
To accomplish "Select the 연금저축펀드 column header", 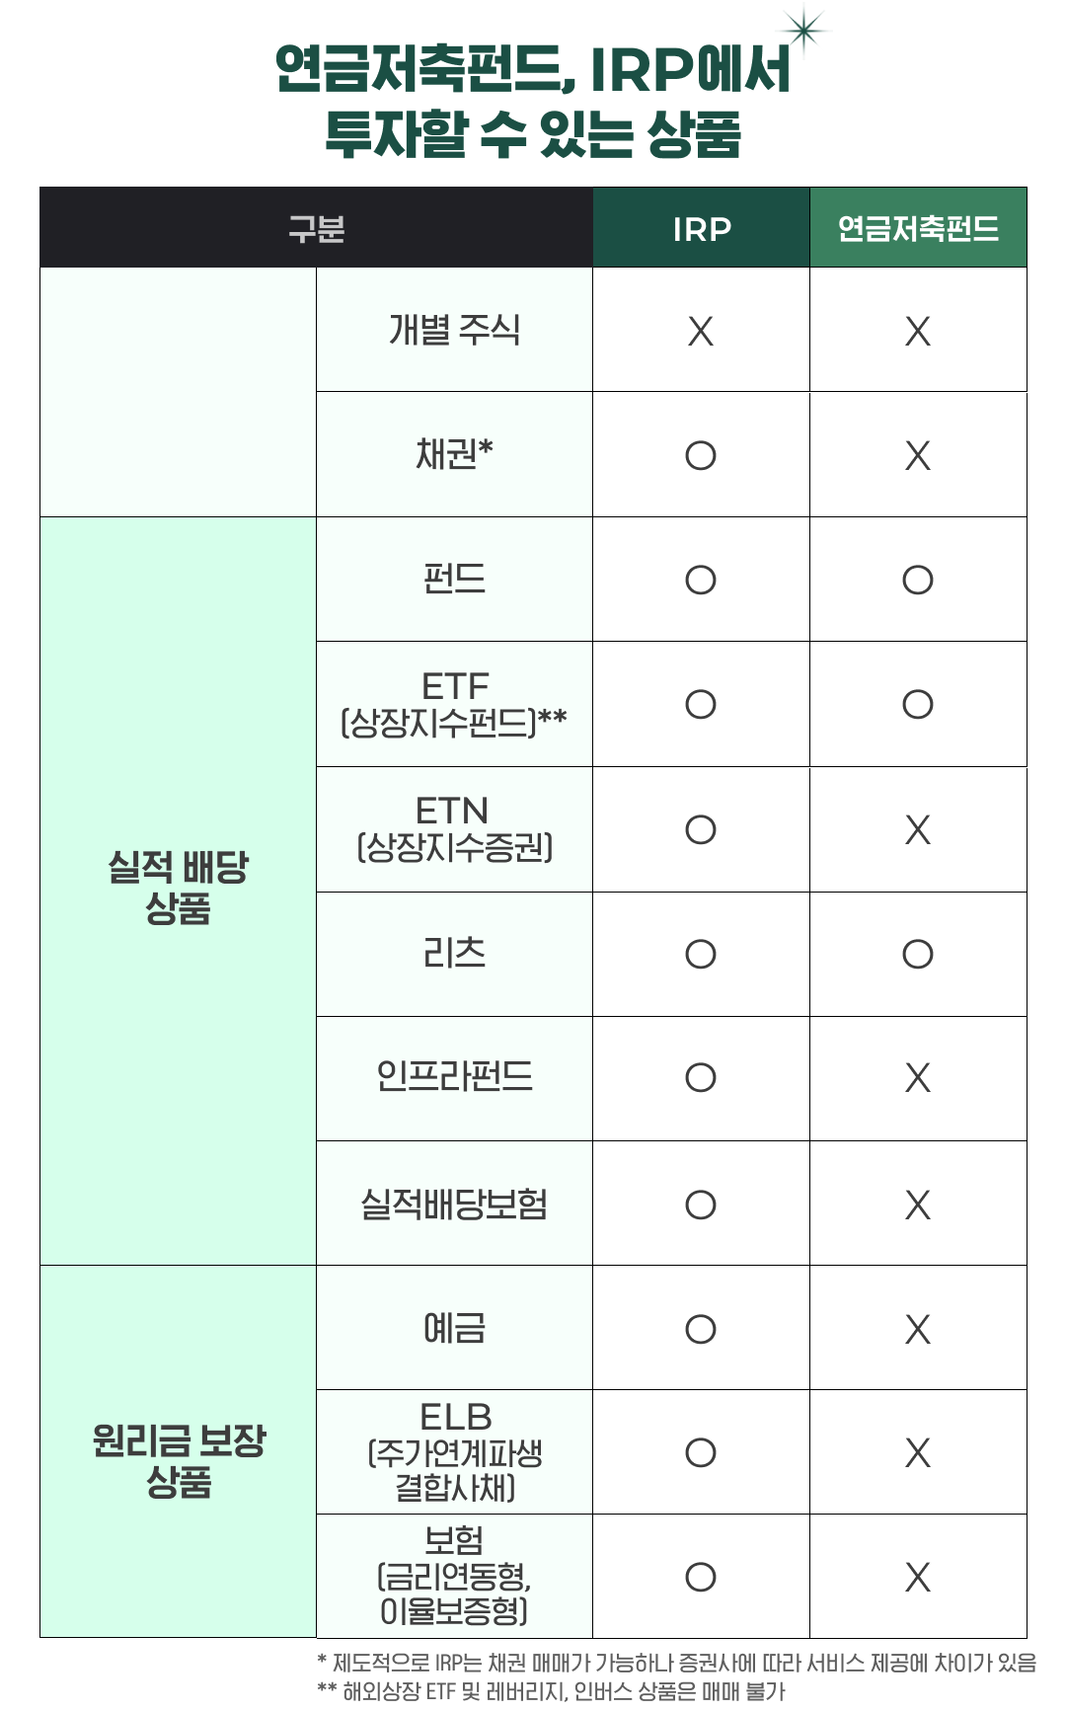I will pos(918,229).
